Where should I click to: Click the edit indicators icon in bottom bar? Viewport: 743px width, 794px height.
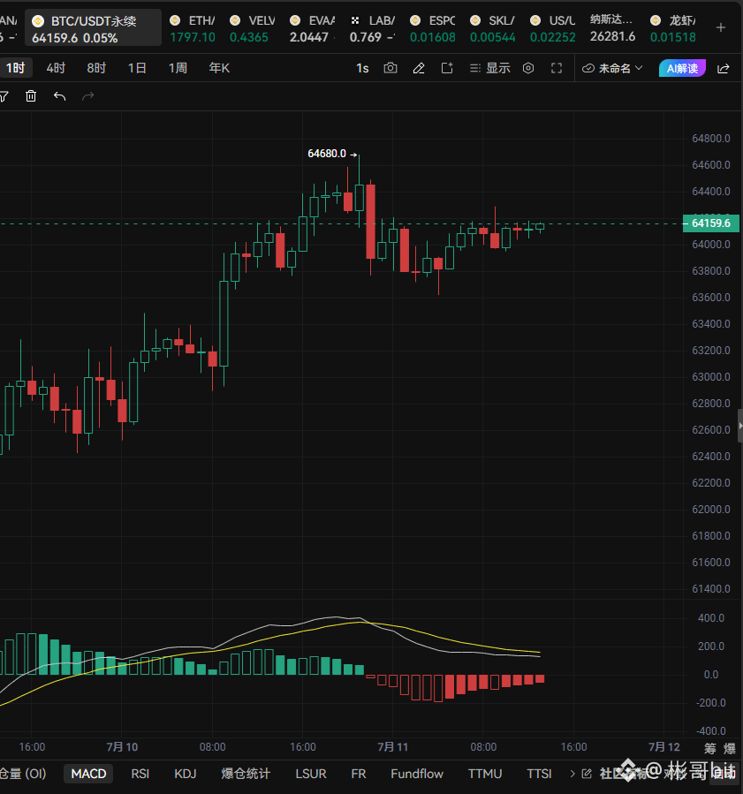tap(587, 773)
